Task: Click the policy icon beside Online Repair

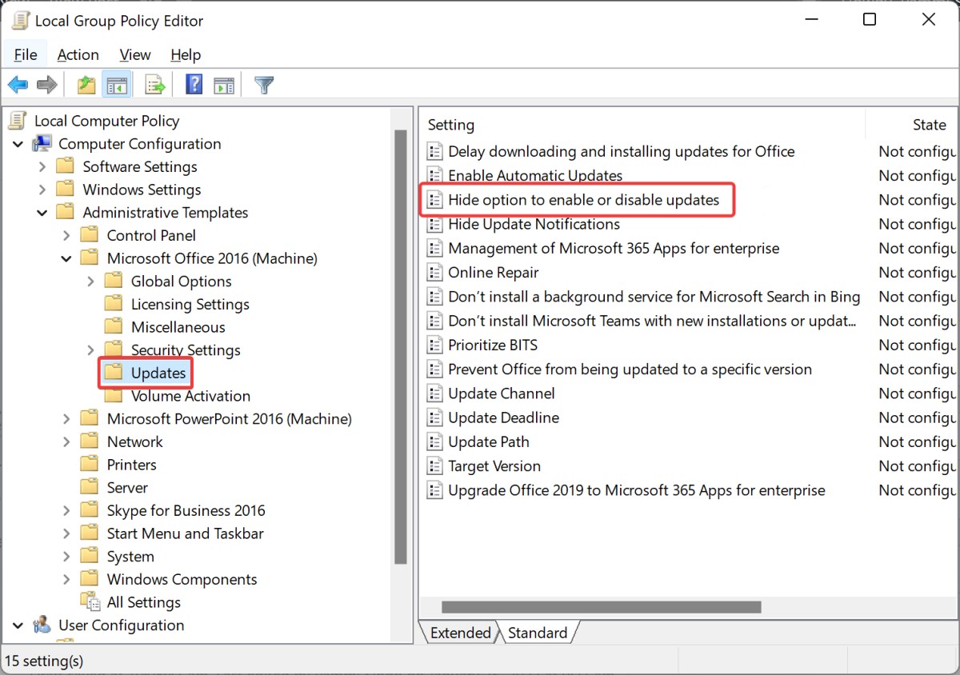Action: [434, 273]
